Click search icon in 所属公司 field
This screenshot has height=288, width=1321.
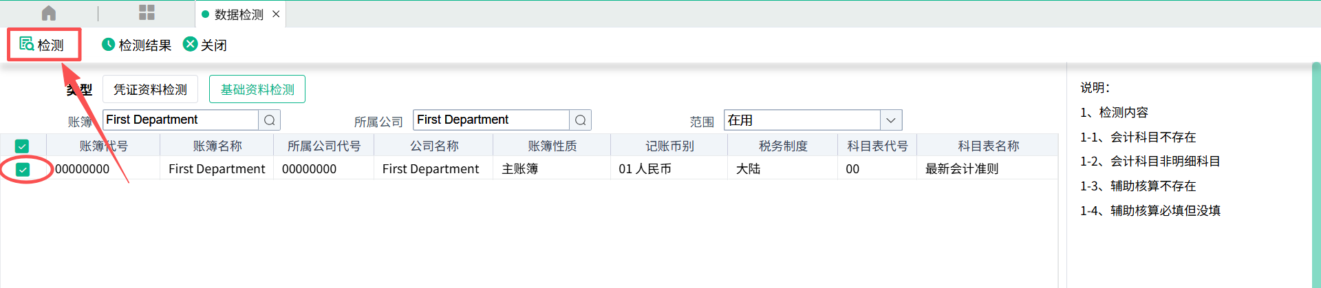(581, 120)
